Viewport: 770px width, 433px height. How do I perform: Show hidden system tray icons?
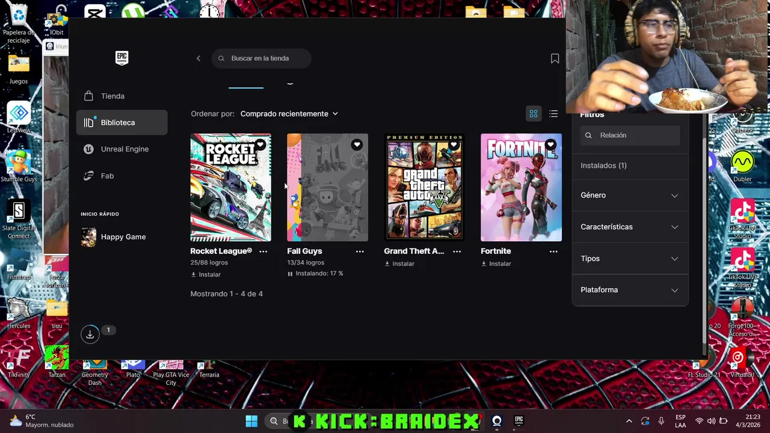coord(629,421)
